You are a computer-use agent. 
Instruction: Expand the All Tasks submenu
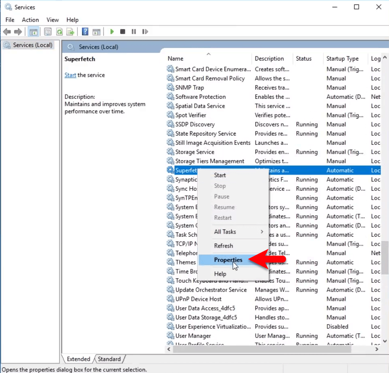(x=233, y=232)
